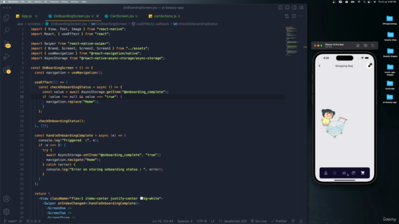This screenshot has width=399, height=224.
Task: Click the UTF-8 encoding status item
Action: 202,222
